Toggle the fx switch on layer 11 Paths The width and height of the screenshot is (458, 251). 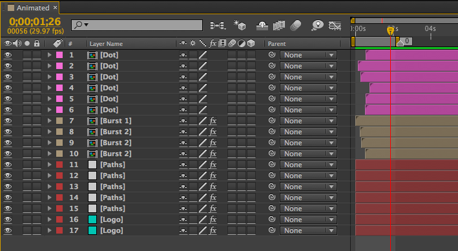[x=213, y=165]
